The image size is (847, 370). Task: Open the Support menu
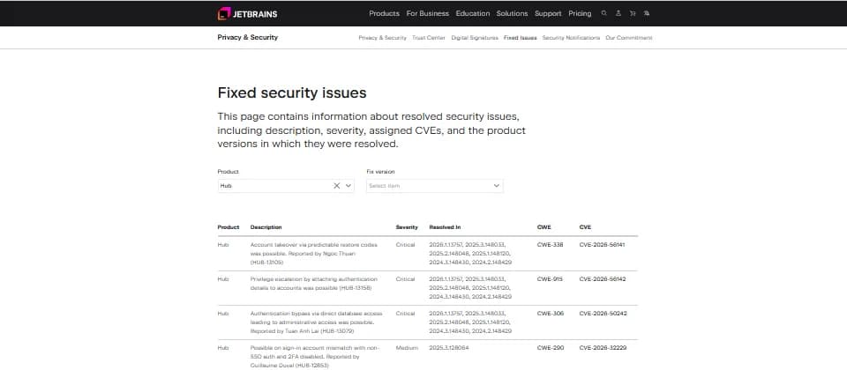click(x=548, y=13)
